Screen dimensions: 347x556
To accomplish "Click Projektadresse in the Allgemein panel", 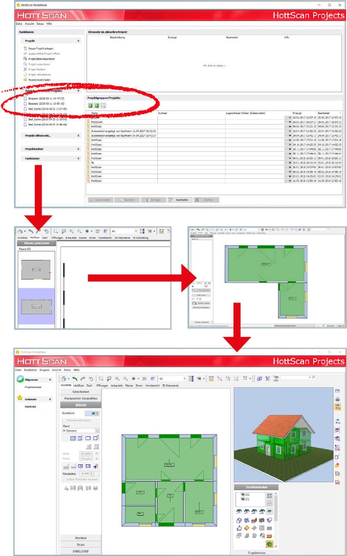I will point(33,386).
